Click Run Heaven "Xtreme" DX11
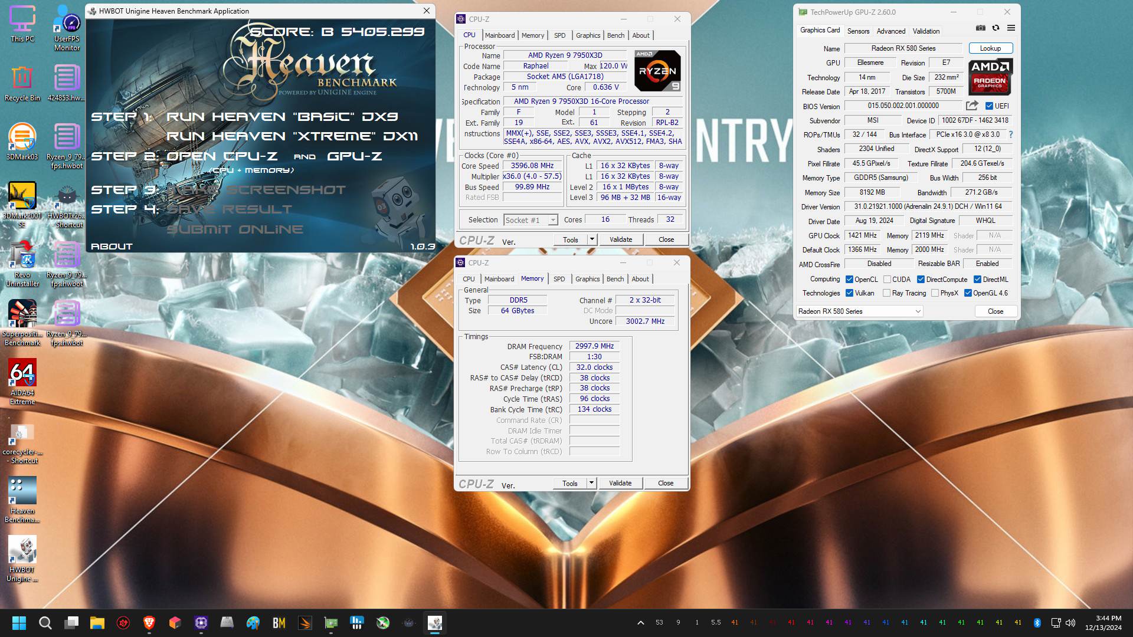 click(x=292, y=136)
